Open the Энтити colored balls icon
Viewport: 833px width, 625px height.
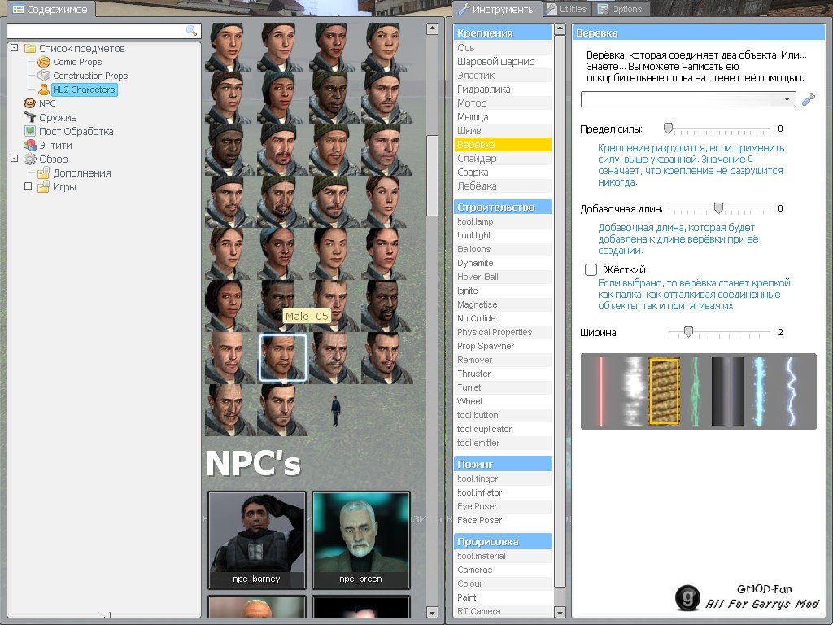[x=30, y=145]
